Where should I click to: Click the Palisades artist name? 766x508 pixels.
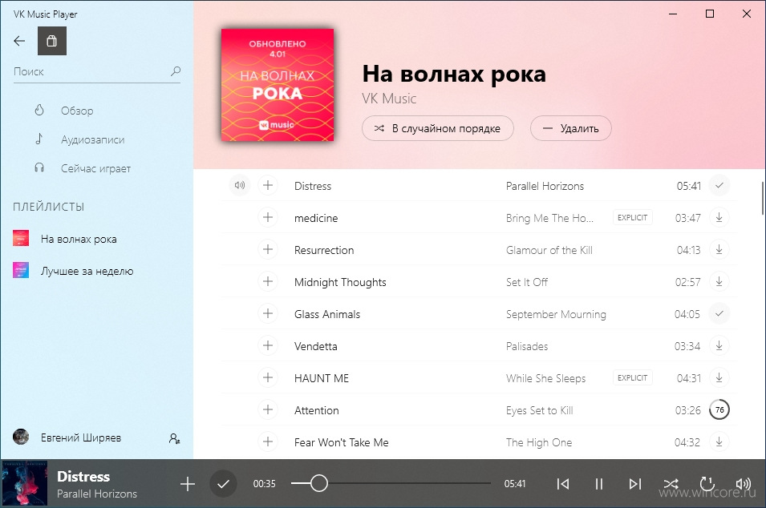[x=527, y=346]
